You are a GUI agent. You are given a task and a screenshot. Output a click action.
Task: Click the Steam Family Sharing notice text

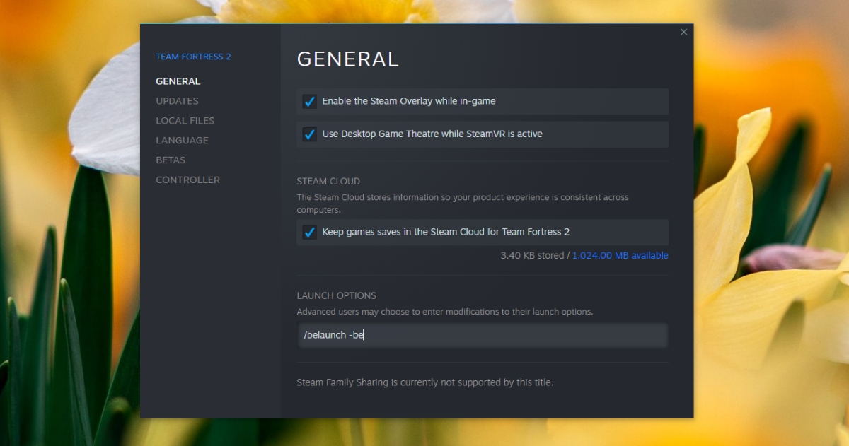[424, 382]
